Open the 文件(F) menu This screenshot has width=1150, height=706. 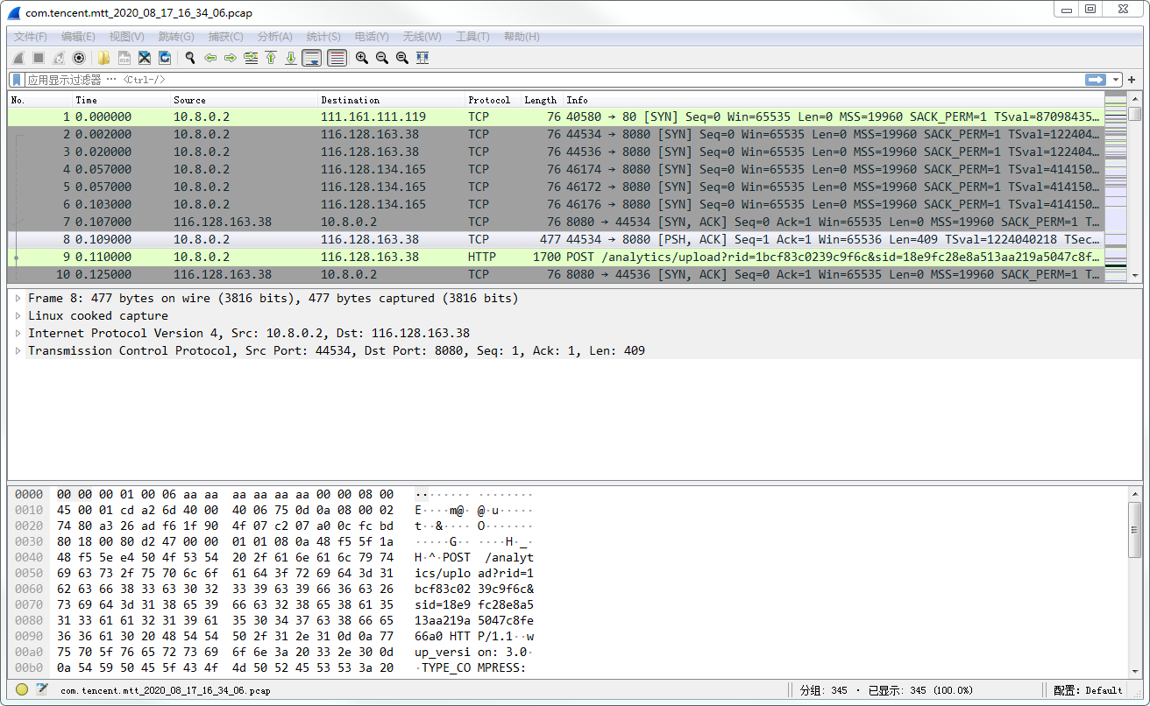31,37
